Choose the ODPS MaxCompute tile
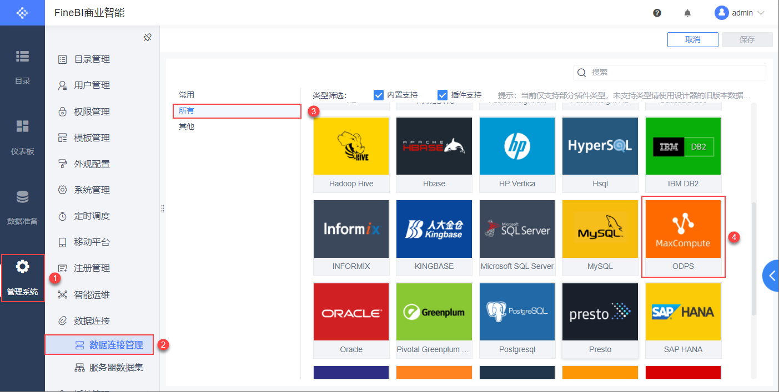The image size is (779, 392). point(683,237)
